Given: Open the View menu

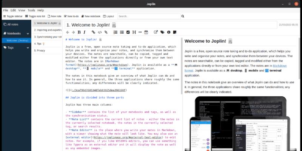Looking at the screenshot, I should click(22, 10).
